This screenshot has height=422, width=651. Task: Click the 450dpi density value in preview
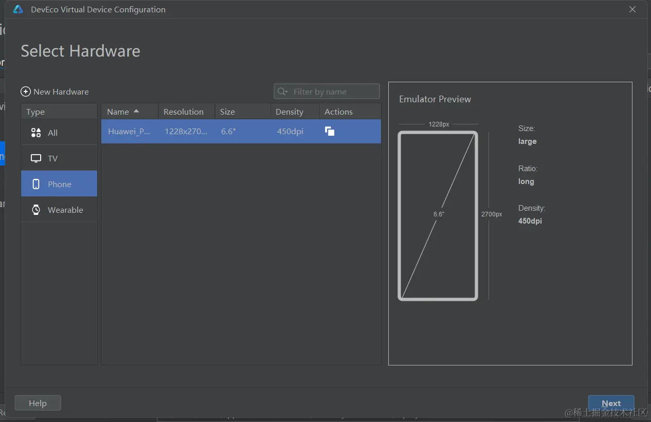click(530, 221)
